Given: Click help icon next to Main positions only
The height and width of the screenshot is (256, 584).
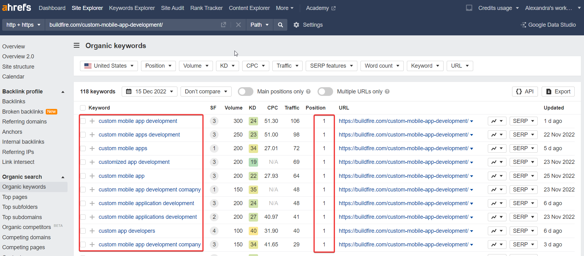Looking at the screenshot, I should point(308,92).
